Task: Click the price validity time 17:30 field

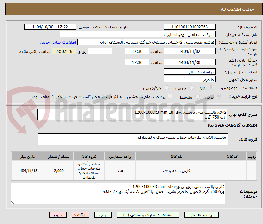Action: [137, 63]
